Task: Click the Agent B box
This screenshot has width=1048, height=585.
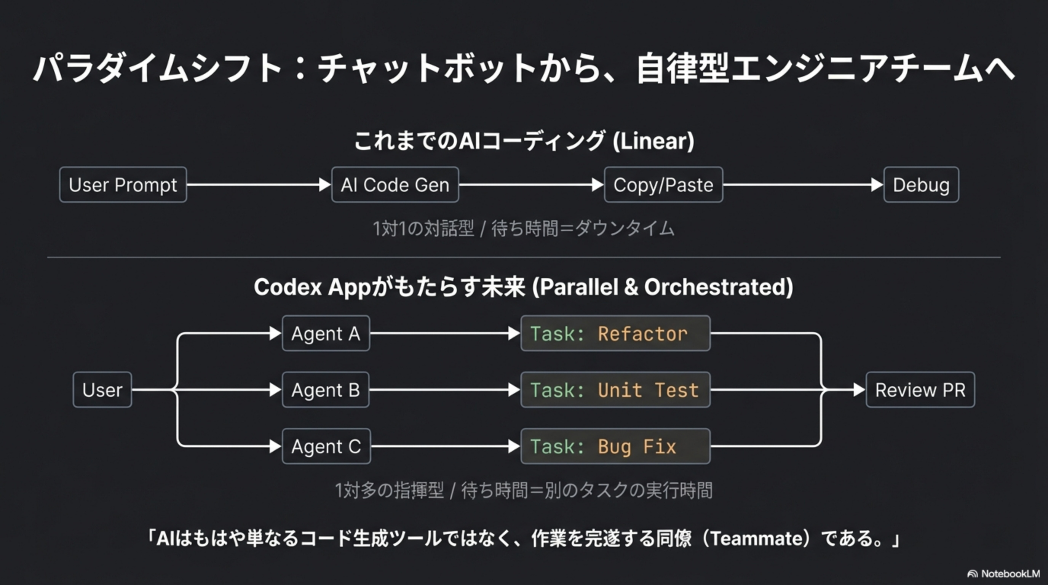Action: [326, 390]
